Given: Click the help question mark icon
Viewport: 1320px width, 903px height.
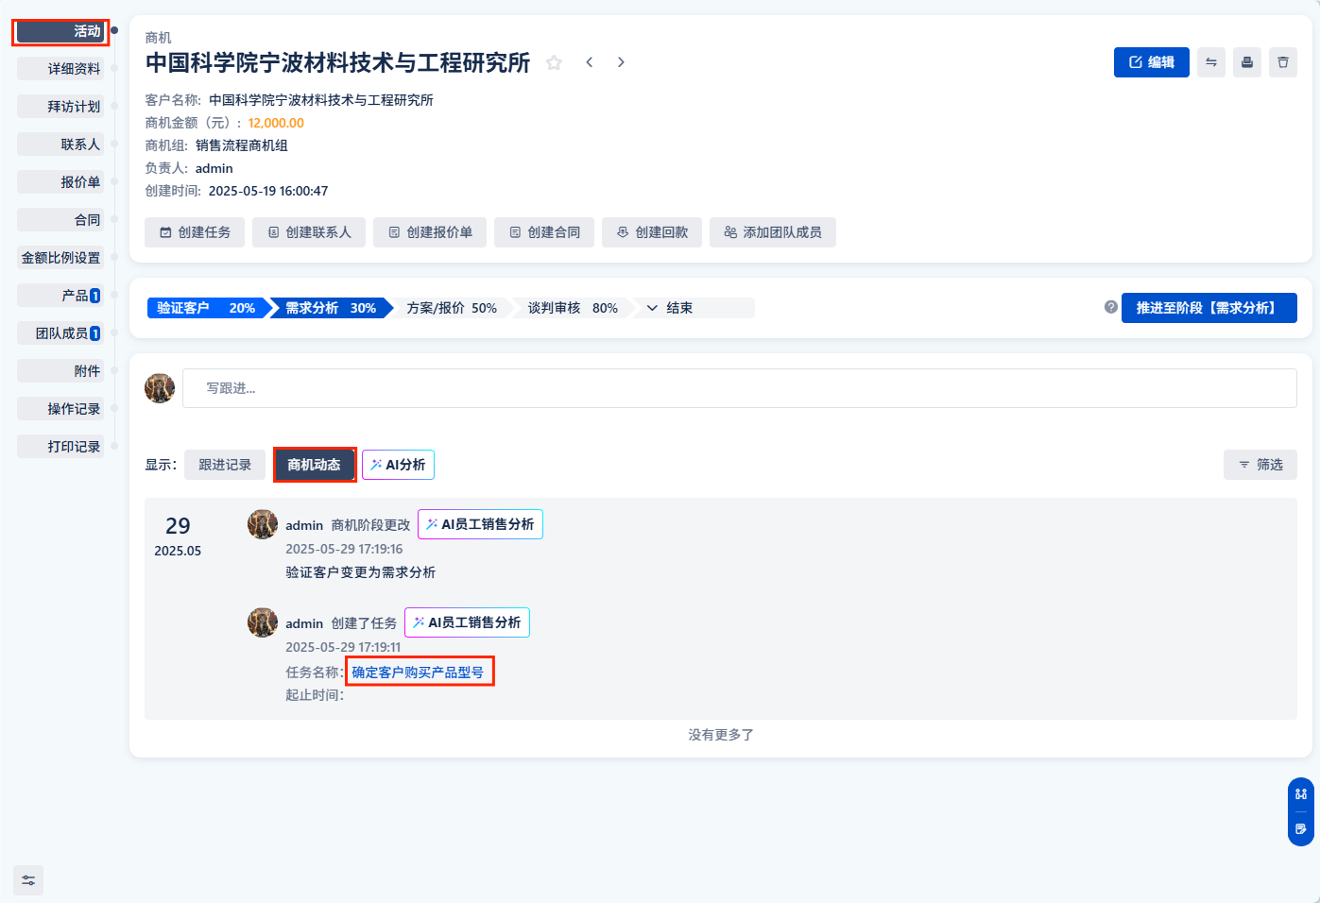Looking at the screenshot, I should [x=1111, y=307].
